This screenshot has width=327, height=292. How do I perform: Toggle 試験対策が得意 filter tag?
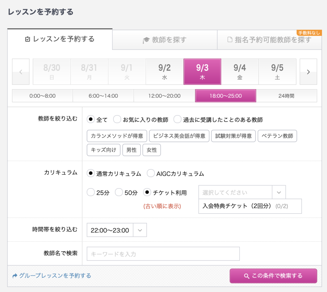coord(233,136)
